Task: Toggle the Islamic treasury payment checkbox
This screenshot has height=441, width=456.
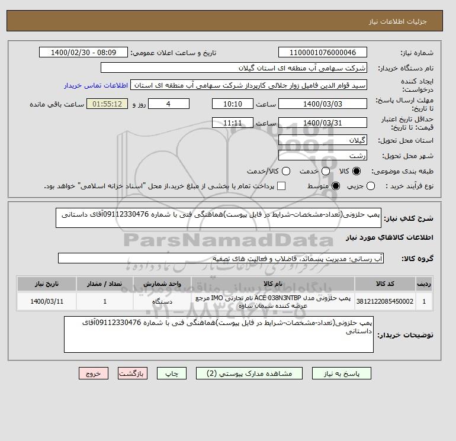Action: click(281, 186)
